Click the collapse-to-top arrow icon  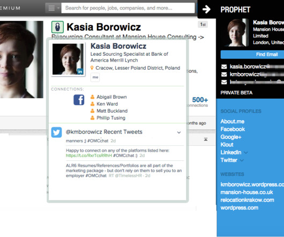pos(206,139)
